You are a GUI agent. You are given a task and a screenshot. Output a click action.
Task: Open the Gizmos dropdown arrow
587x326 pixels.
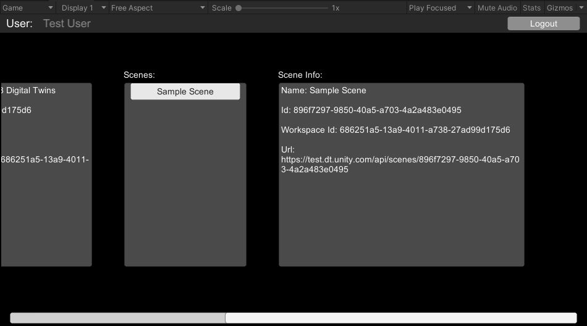(x=580, y=8)
